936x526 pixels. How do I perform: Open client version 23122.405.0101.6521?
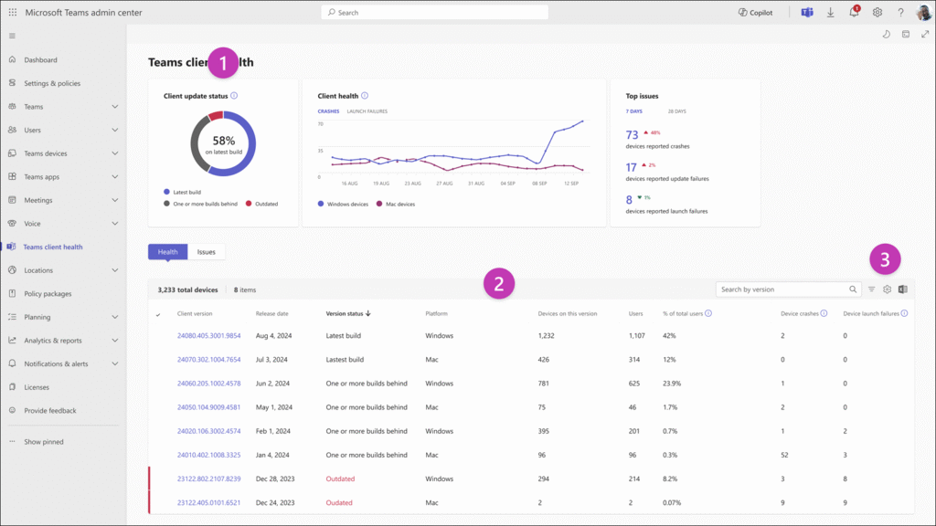tap(209, 503)
